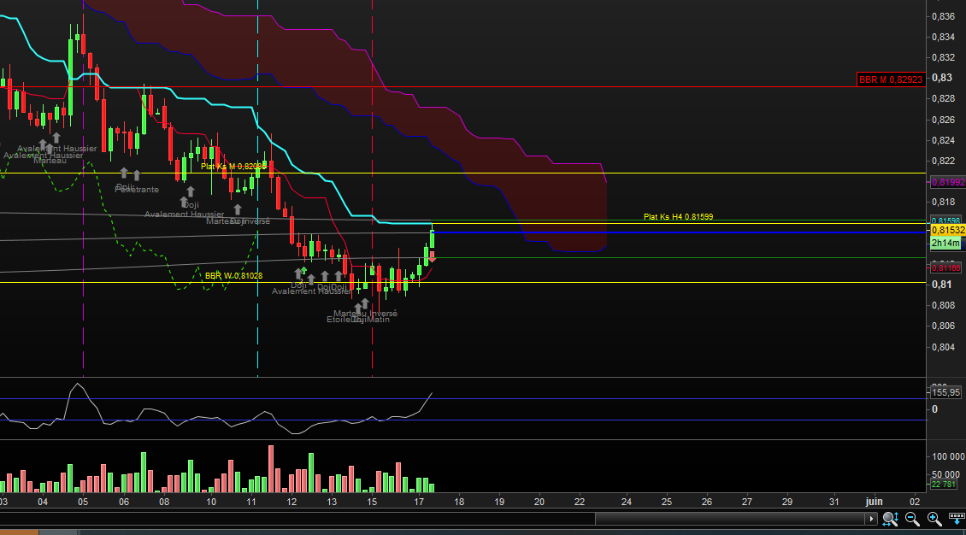Click the BBR W 0,81028 level label
This screenshot has height=535, width=966.
tap(233, 276)
